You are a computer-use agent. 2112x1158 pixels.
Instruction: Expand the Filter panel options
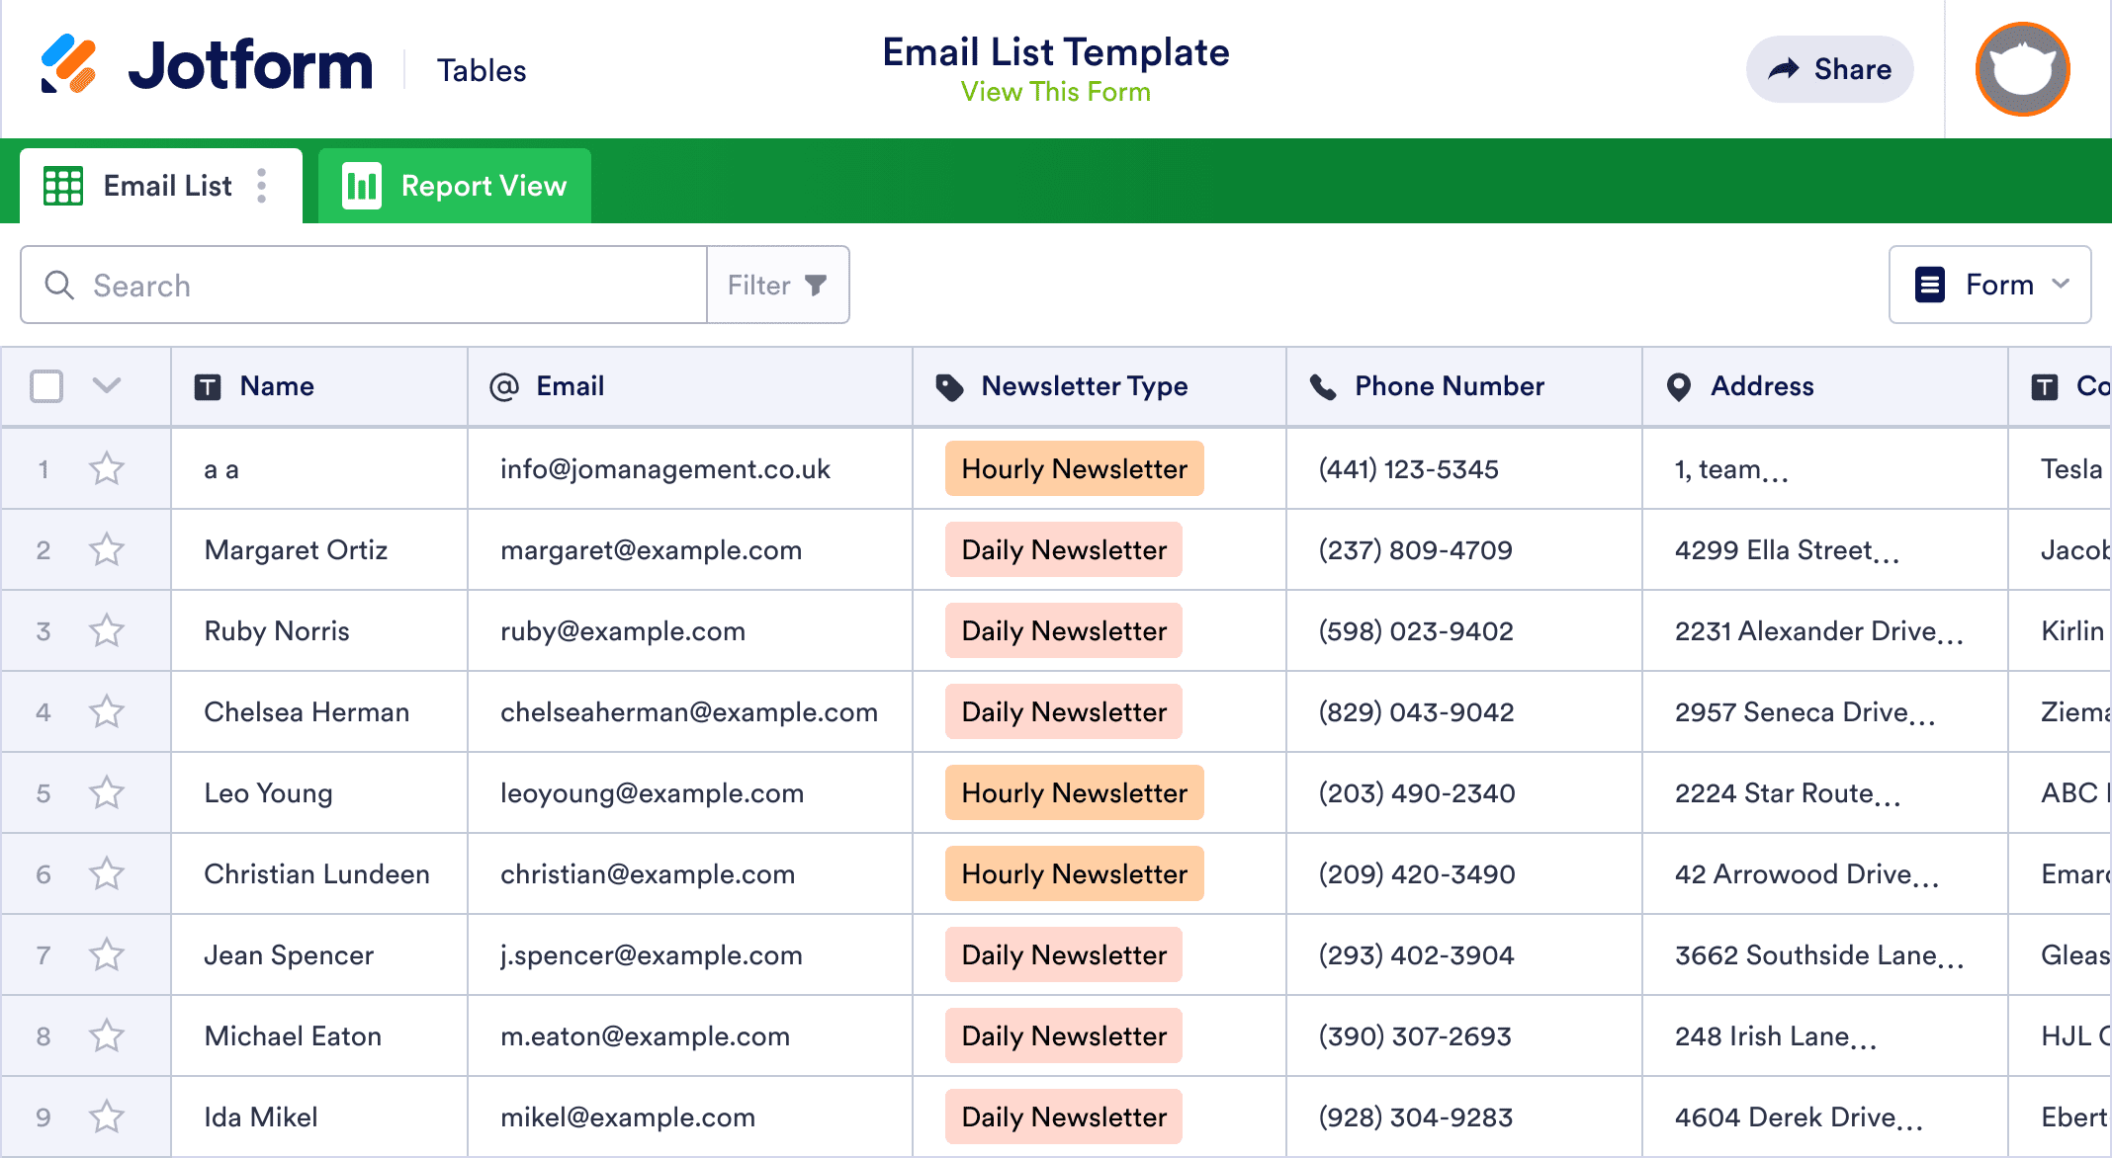click(778, 284)
